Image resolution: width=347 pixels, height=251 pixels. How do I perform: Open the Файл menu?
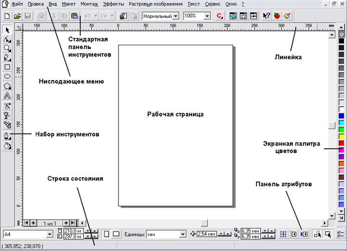pyautogui.click(x=17, y=4)
